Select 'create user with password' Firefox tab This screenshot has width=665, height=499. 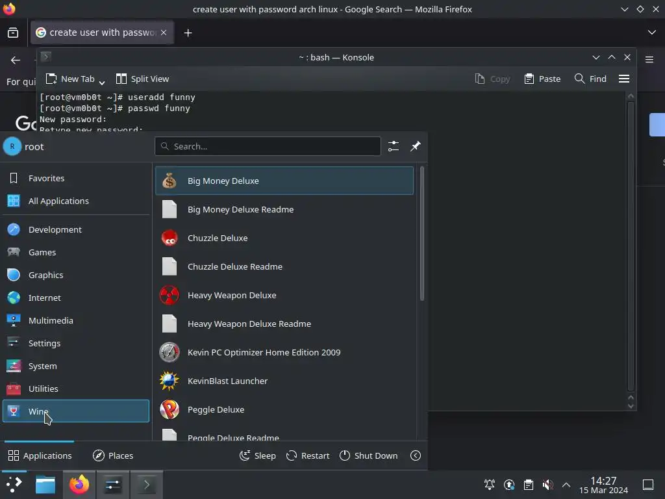tap(102, 32)
